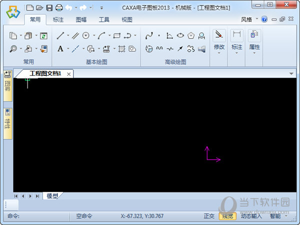Expand the Arc tool dropdown arrow
The image size is (300, 225).
tap(109, 35)
